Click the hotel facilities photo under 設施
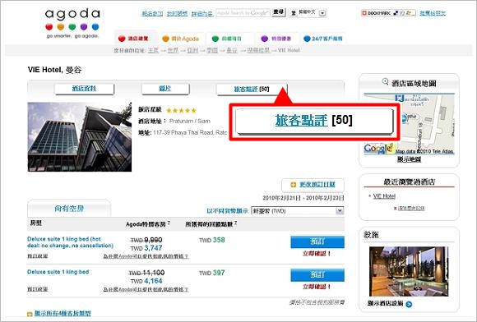477x322 pixels. tap(409, 271)
